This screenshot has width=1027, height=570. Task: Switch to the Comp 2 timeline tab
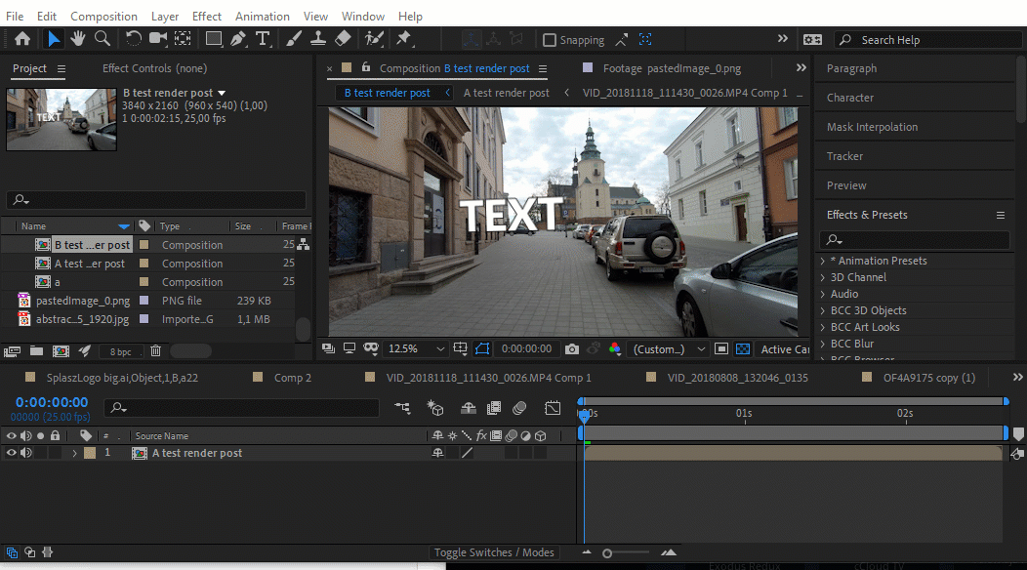point(292,377)
